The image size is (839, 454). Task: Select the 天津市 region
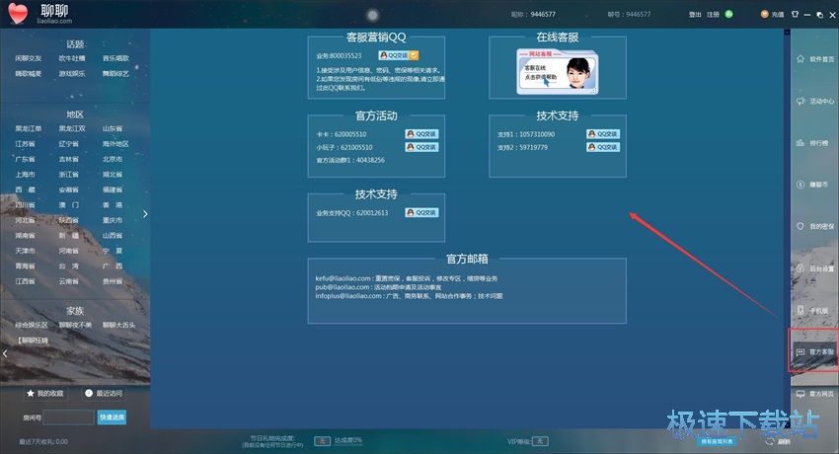tap(25, 251)
